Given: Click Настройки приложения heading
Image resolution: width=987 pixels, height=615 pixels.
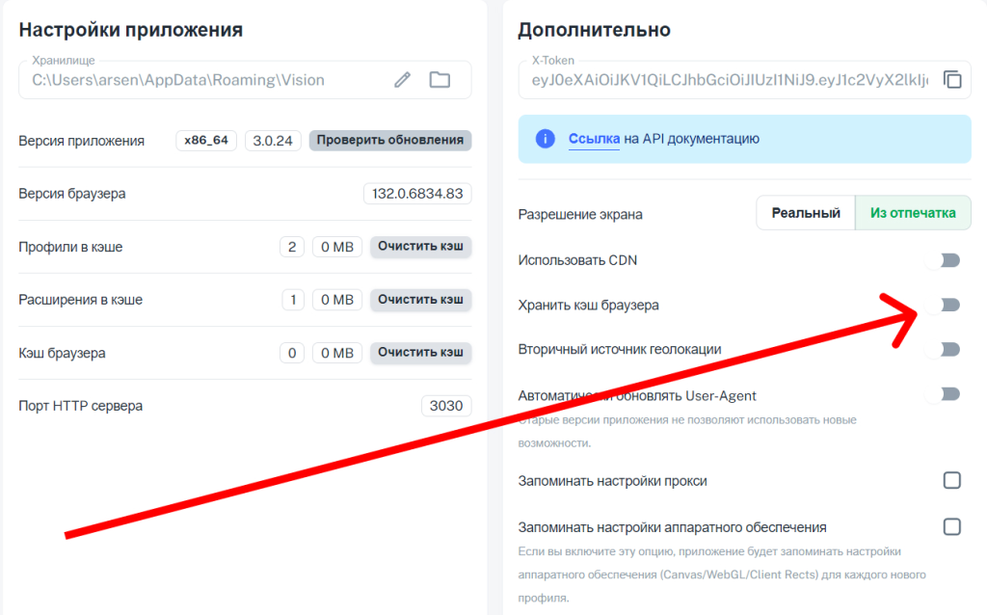Looking at the screenshot, I should point(131,30).
